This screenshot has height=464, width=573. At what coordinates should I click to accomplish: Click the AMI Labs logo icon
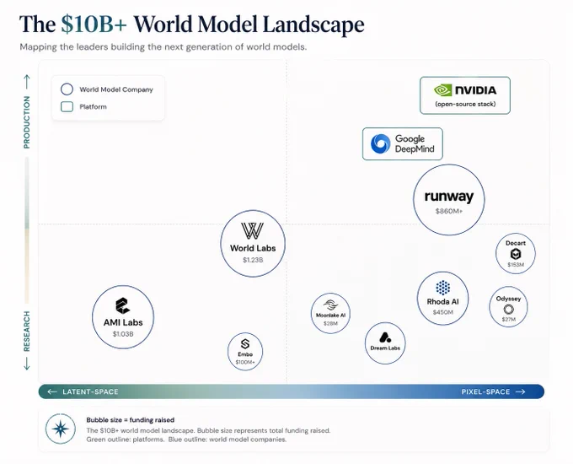point(122,306)
